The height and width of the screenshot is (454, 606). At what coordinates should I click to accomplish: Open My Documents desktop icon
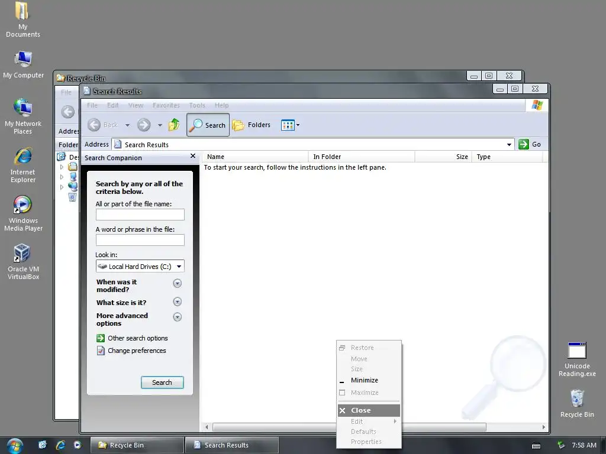pyautogui.click(x=23, y=20)
